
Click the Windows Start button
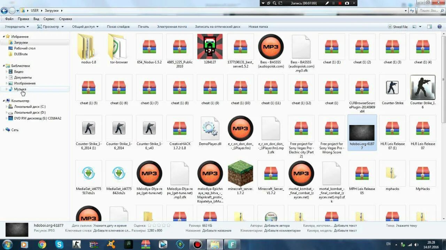tap(7, 245)
